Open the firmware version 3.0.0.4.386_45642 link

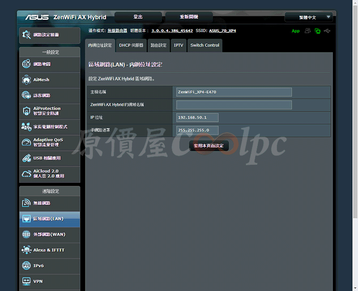[172, 30]
